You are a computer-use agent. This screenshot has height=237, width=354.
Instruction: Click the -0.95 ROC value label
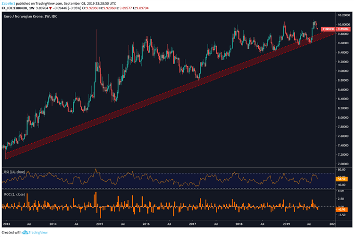342,209
